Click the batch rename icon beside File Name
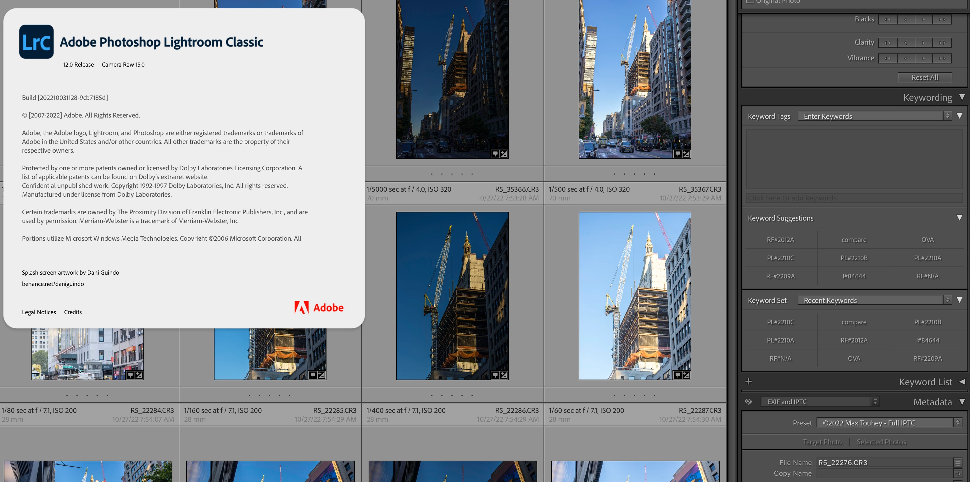Screen dimensions: 970x482 tap(957, 463)
